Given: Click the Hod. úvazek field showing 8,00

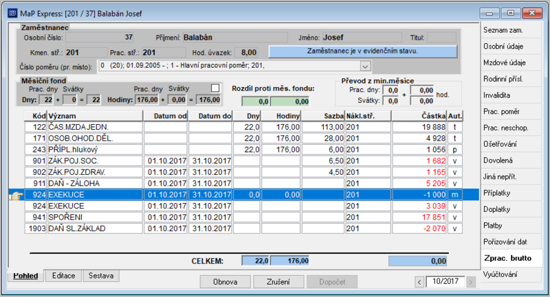Looking at the screenshot, I should [x=246, y=53].
